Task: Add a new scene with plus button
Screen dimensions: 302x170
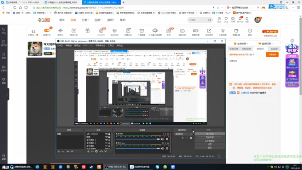Action: (59, 151)
